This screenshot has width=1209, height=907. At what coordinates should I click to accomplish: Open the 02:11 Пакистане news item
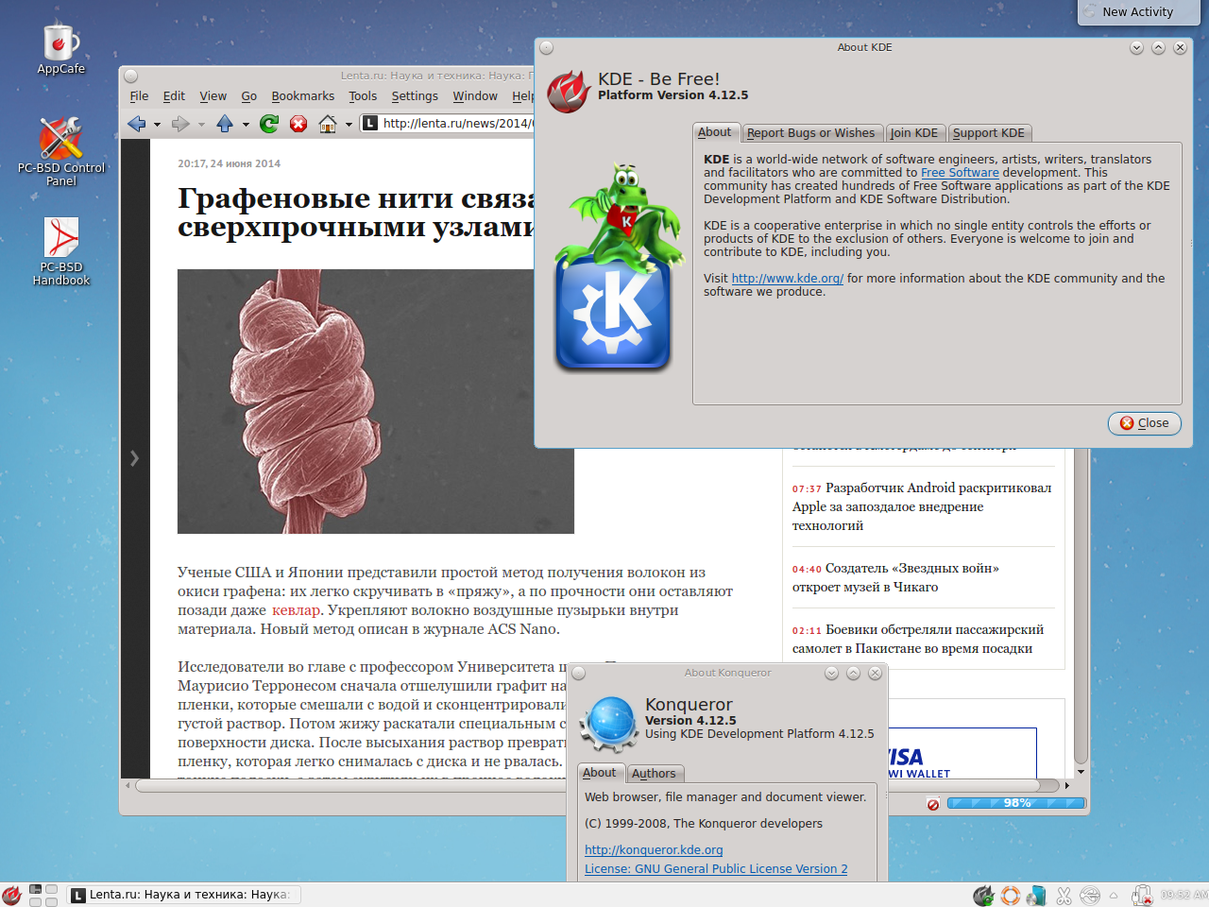click(917, 639)
